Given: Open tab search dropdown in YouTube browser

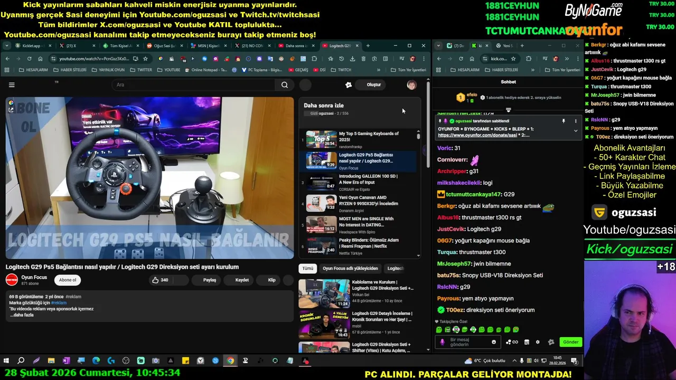Looking at the screenshot, I should pos(7,46).
